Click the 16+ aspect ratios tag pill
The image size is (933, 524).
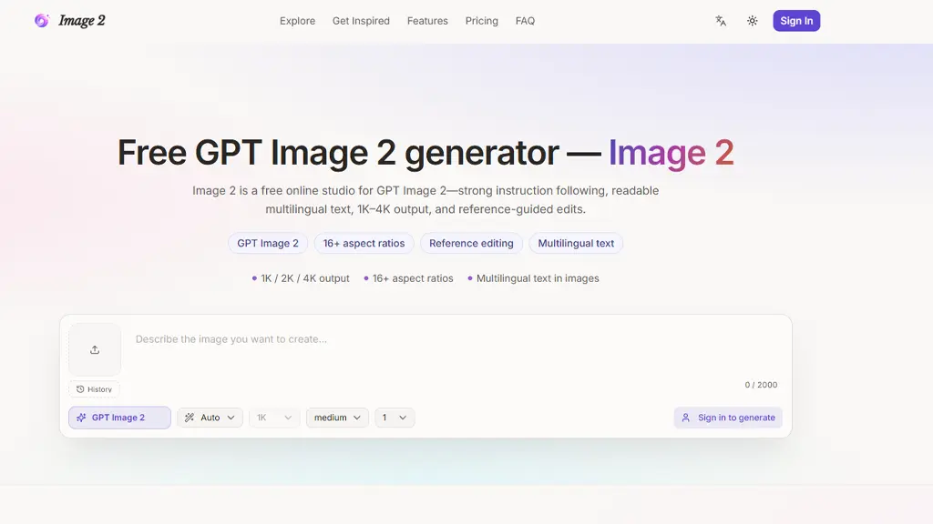pyautogui.click(x=364, y=243)
